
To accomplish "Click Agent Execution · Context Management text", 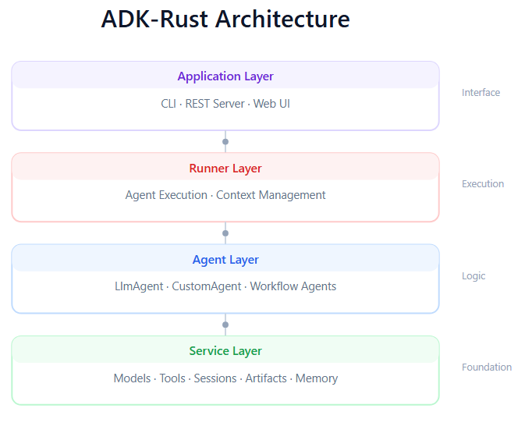I will pos(225,195).
